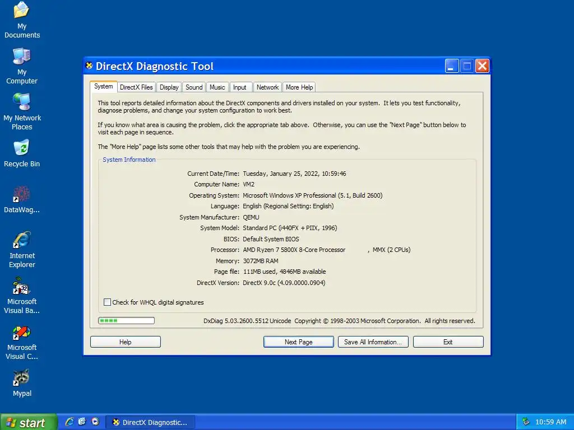Check the taskbar clock showing 10:59 AM

click(550, 422)
